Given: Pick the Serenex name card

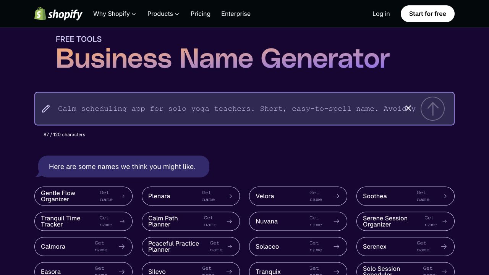Looking at the screenshot, I should tap(405, 247).
